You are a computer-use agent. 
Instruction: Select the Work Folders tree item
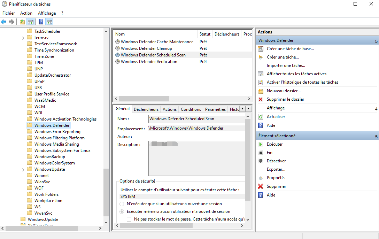(x=46, y=194)
